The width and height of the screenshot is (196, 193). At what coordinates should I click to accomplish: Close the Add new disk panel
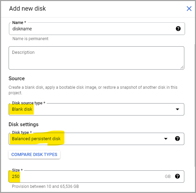189,9
